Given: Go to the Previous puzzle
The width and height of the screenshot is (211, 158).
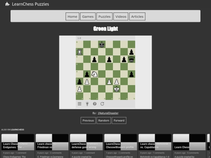Looking at the screenshot, I should 88,121.
